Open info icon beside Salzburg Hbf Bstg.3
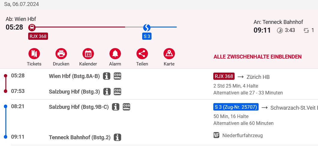 [x=107, y=91]
